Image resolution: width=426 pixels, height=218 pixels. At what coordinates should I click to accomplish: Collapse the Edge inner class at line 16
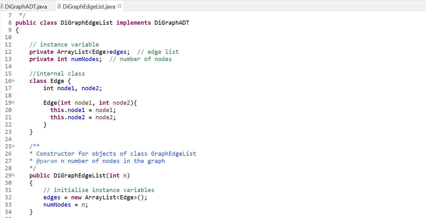point(13,81)
